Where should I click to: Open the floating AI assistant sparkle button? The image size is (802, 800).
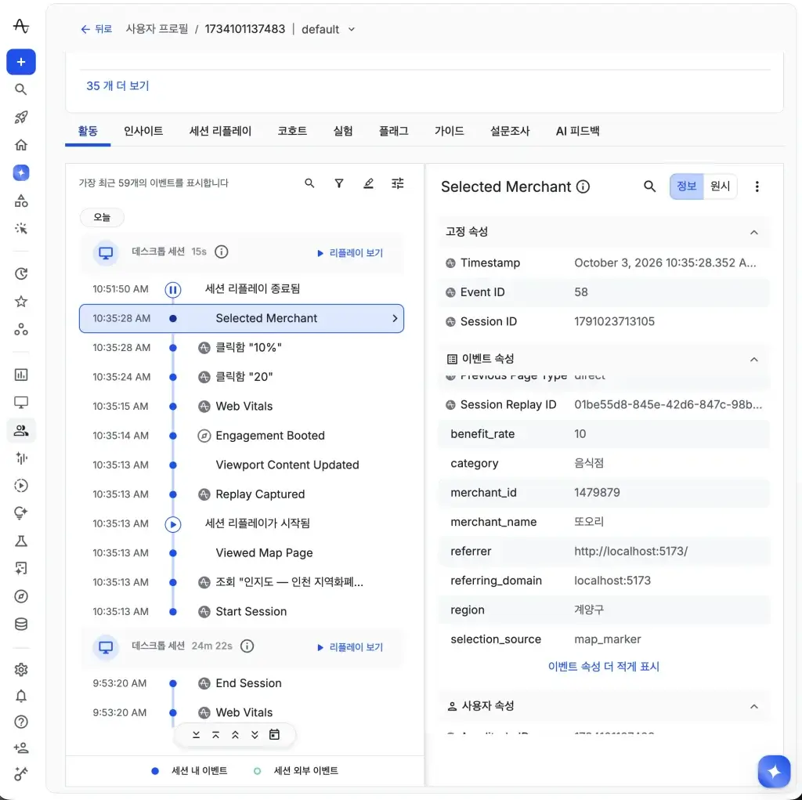tap(774, 771)
